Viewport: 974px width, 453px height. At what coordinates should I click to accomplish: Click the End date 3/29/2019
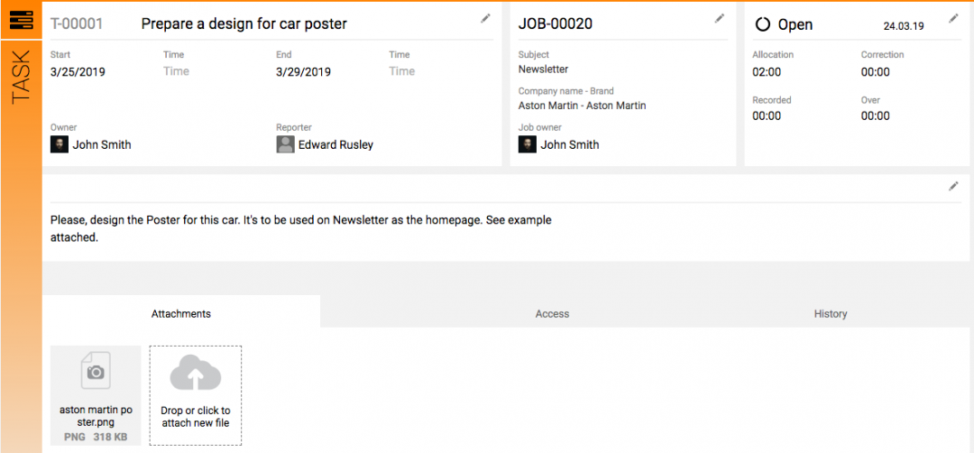coord(304,72)
